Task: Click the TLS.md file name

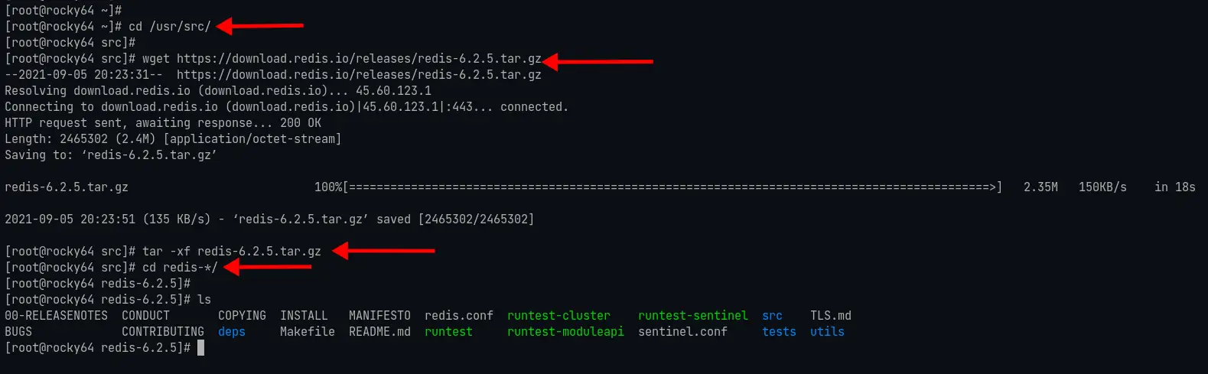Action: tap(831, 316)
